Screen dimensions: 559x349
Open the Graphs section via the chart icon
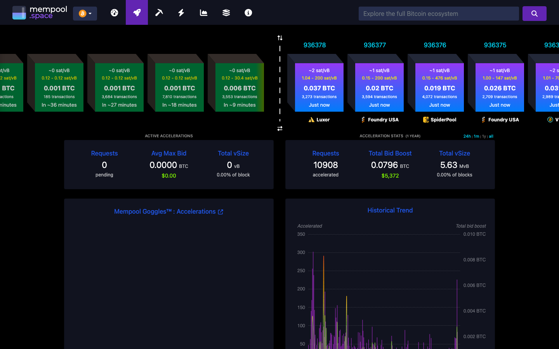(x=203, y=12)
